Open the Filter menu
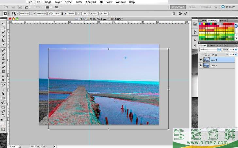238x148 pixels. pyautogui.click(x=79, y=2)
